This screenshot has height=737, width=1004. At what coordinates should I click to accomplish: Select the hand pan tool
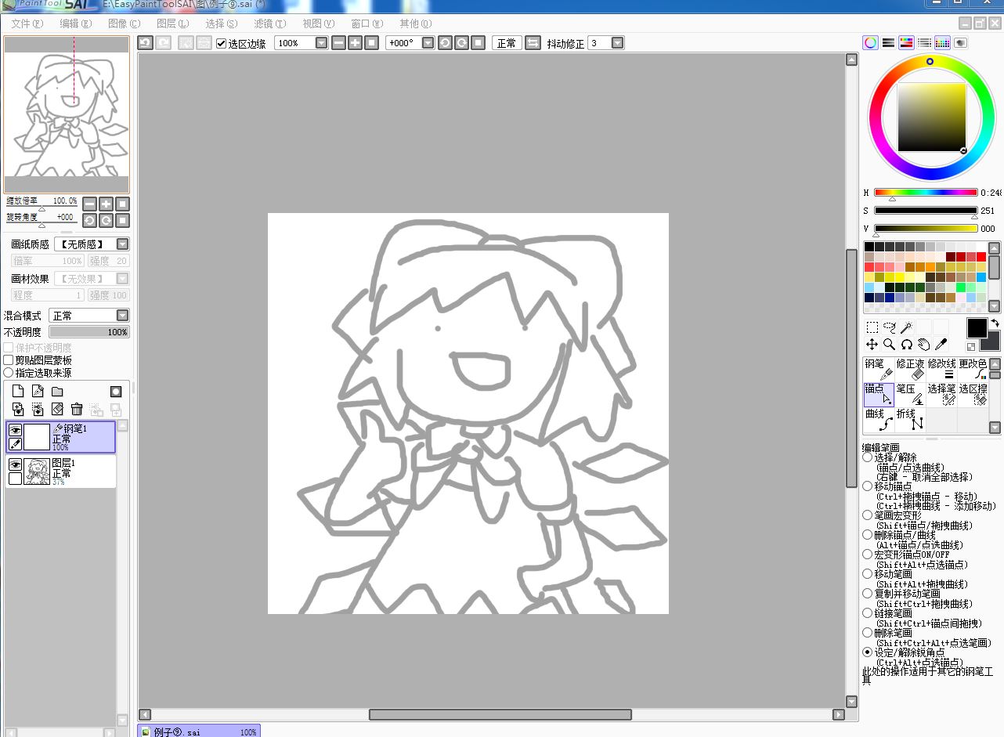pyautogui.click(x=923, y=344)
